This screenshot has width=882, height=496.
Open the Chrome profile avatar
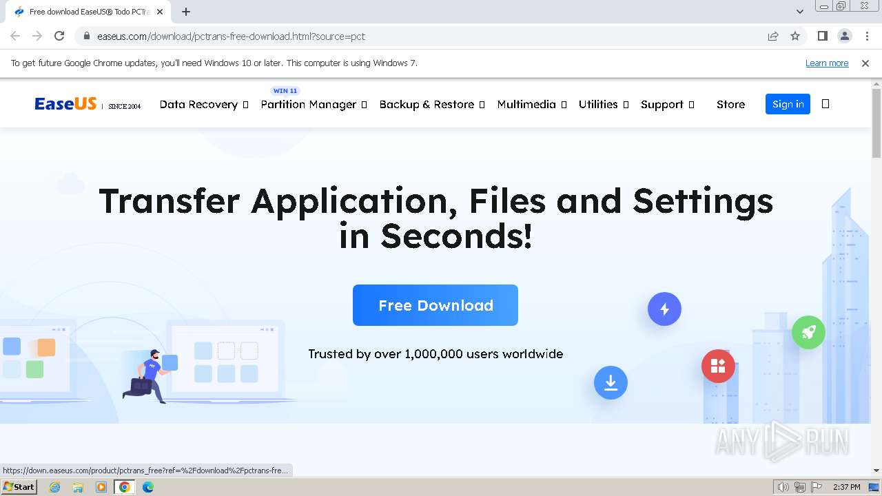point(845,36)
